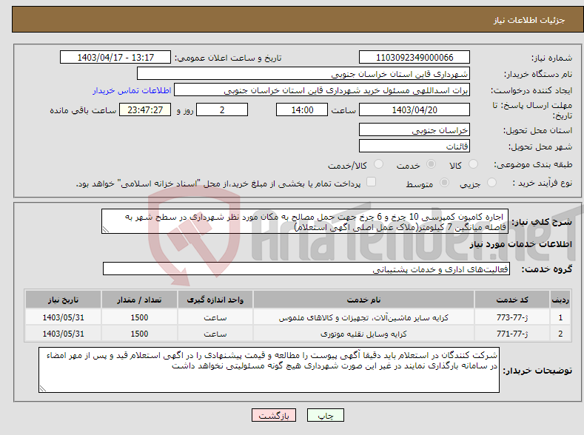Toggle the اسناد خزانه اسلامی payment checkbox
Screen dimensions: 584x435
tap(371, 182)
